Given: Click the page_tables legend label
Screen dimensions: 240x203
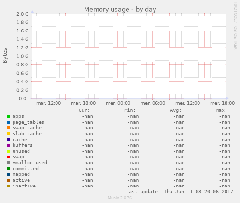Looking at the screenshot, I should 28,122.
